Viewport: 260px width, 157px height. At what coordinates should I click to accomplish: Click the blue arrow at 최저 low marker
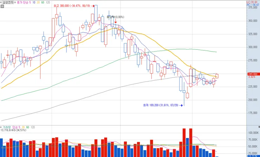click(x=181, y=105)
